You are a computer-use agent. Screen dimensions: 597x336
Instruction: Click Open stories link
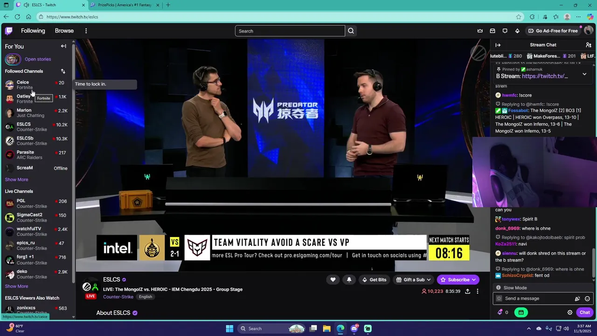coord(38,59)
